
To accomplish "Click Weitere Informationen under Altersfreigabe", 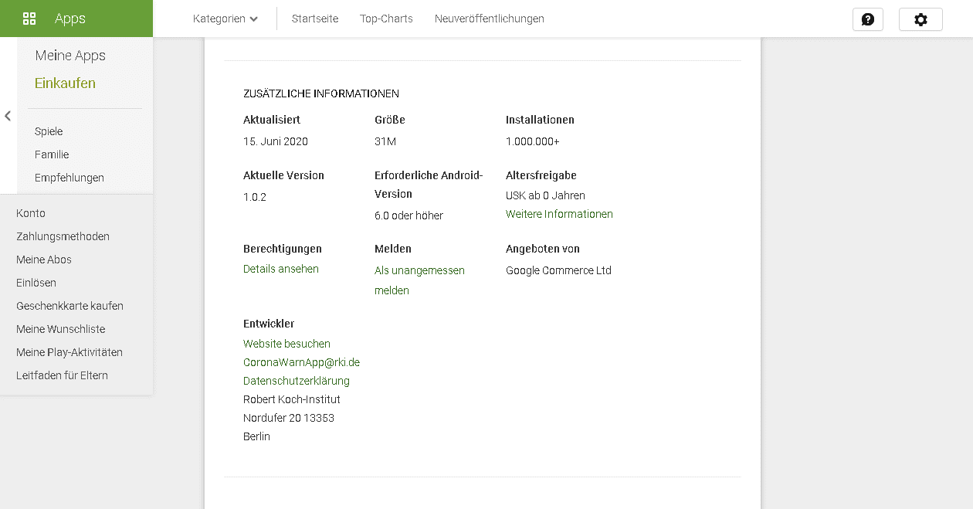I will tap(559, 214).
